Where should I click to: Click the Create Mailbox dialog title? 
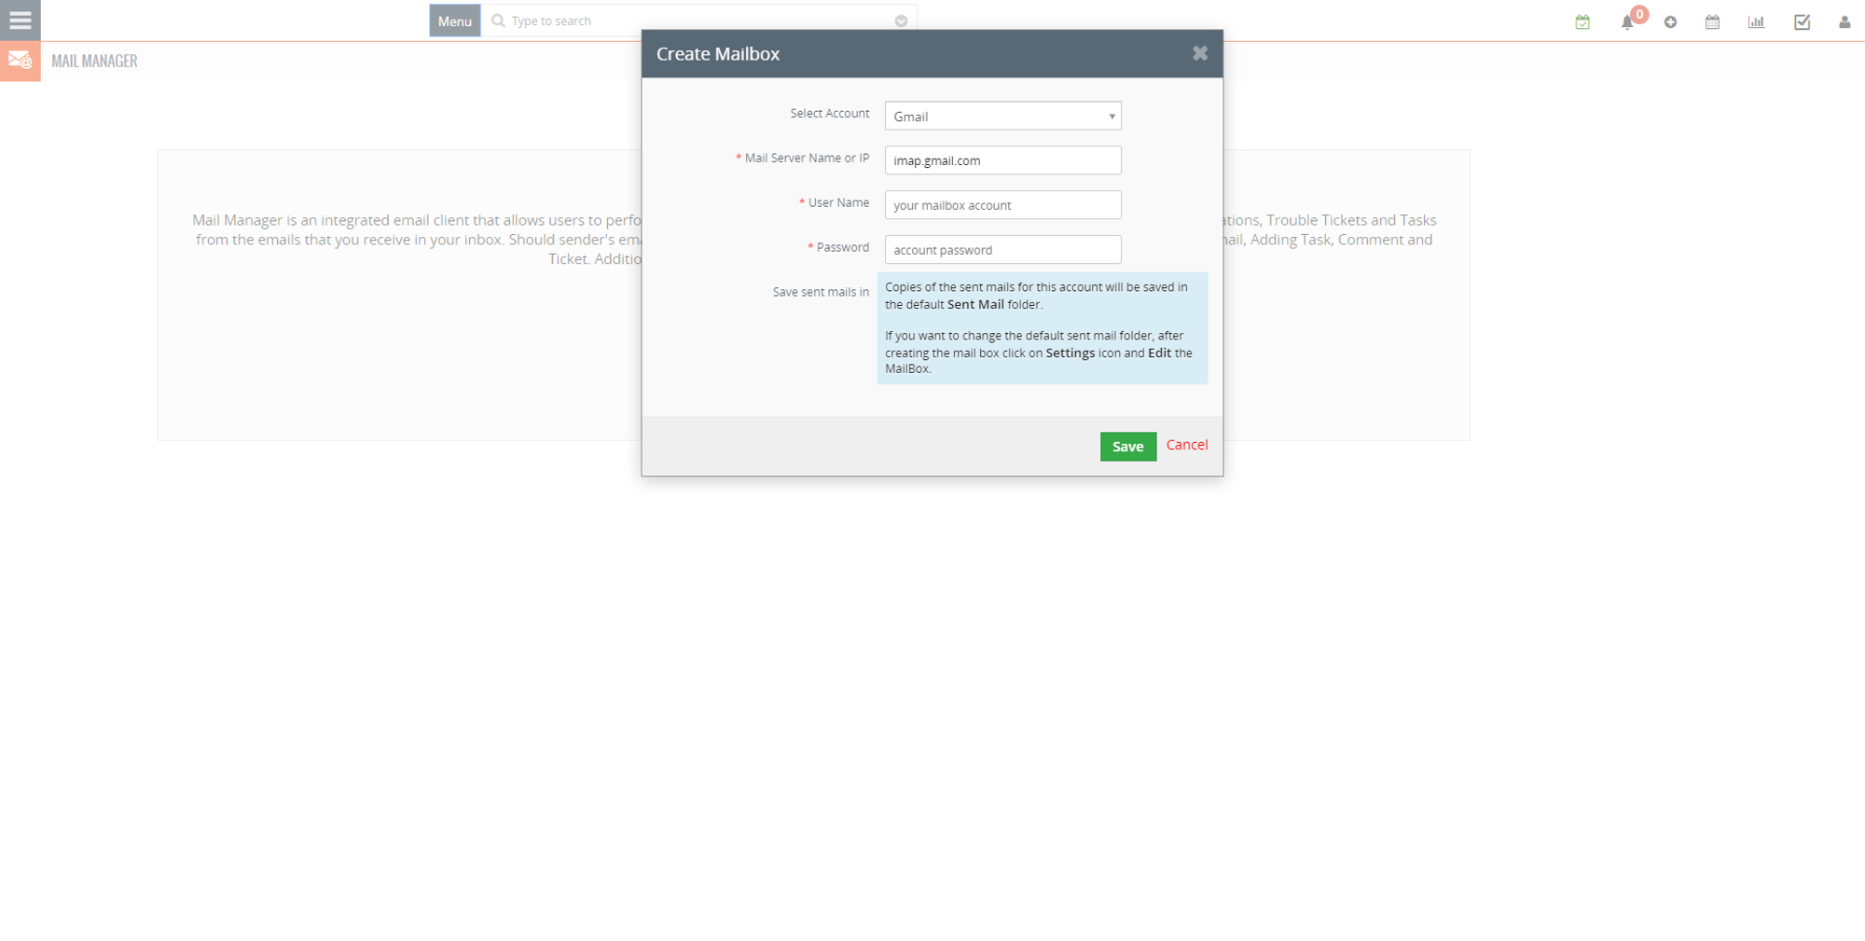[x=718, y=54]
